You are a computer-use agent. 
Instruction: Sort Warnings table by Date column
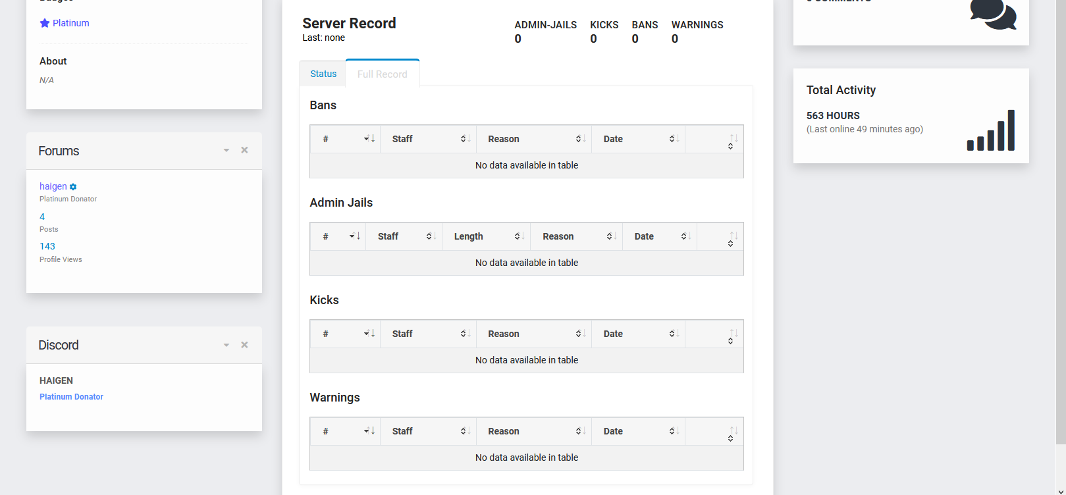(639, 431)
